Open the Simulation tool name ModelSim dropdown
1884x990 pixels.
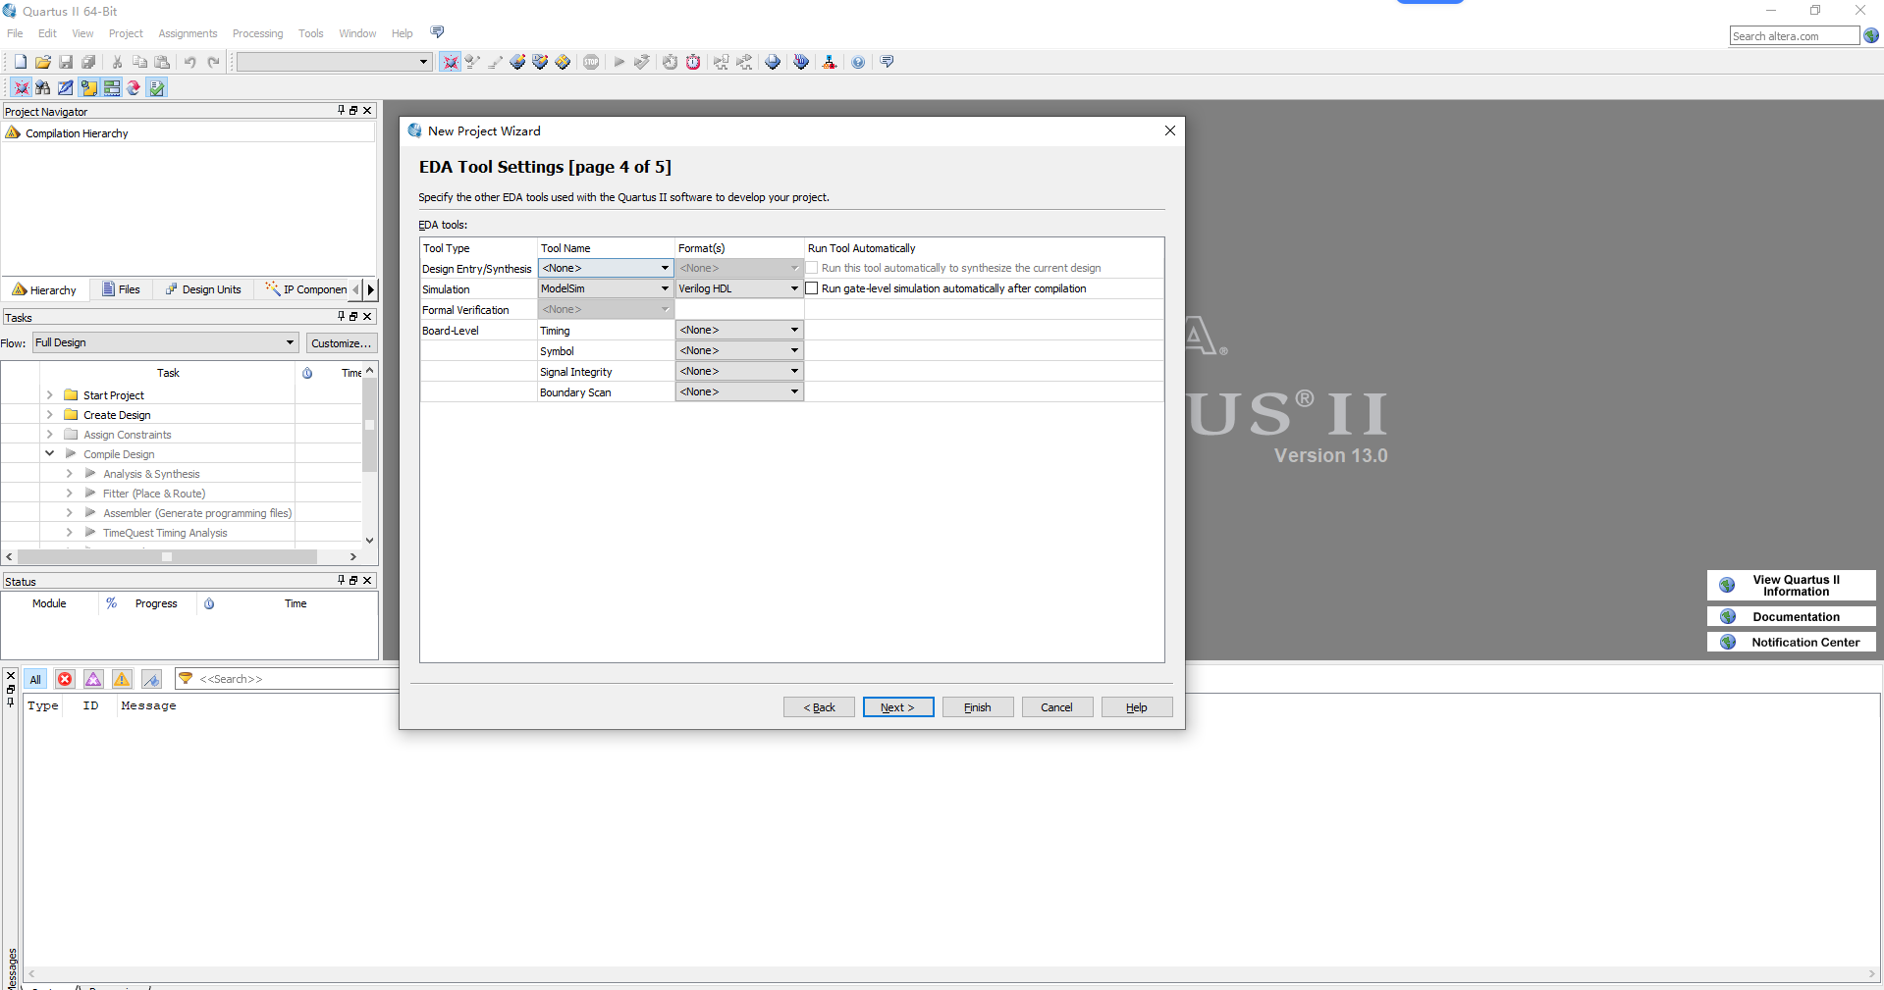(605, 288)
